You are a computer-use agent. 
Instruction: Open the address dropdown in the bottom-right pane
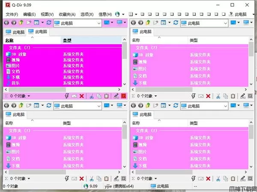(226, 106)
